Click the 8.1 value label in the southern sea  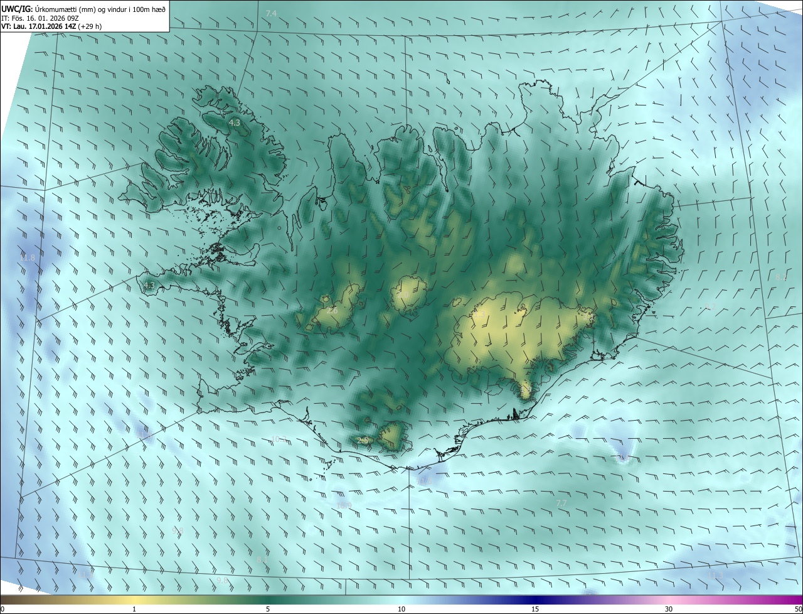click(x=262, y=559)
